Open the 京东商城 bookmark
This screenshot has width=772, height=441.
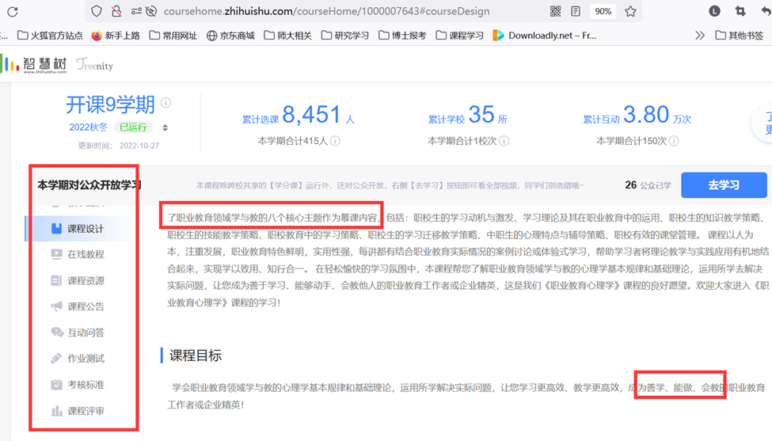coord(230,36)
